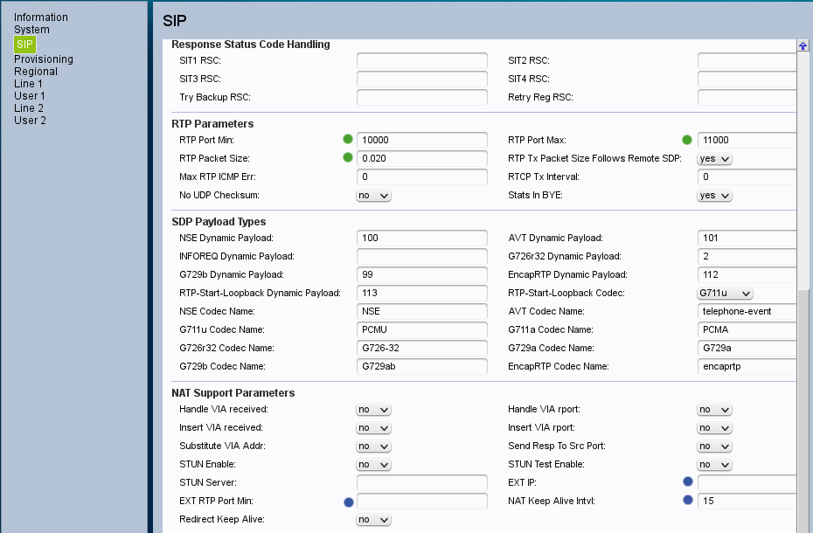Open the No UDP Checksum dropdown

point(373,196)
